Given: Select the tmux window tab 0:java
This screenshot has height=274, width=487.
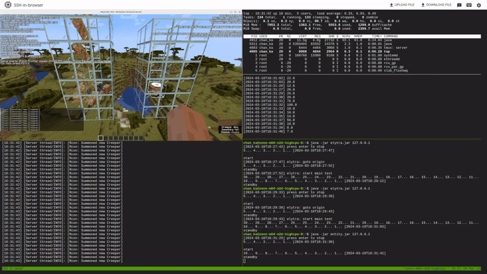Looking at the screenshot, I should tap(13, 268).
